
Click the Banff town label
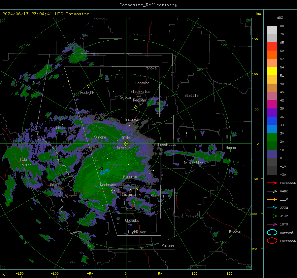pos(55,184)
